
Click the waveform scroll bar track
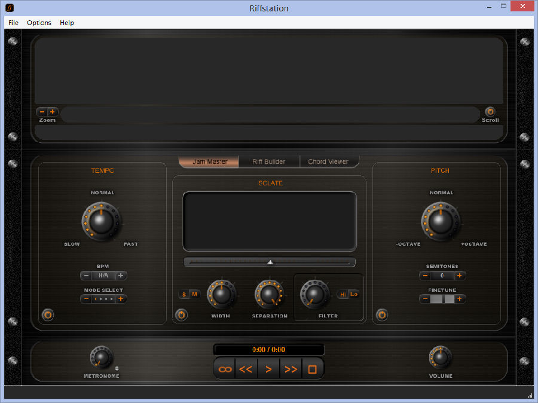pyautogui.click(x=270, y=114)
